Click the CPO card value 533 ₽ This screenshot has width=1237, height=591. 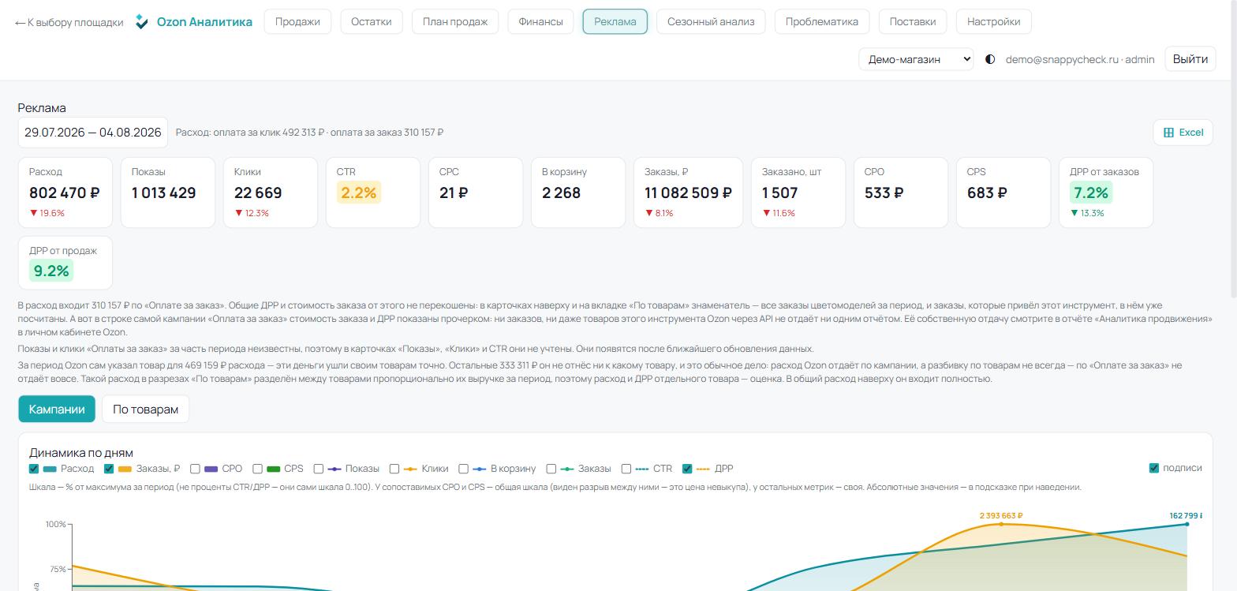(x=884, y=193)
